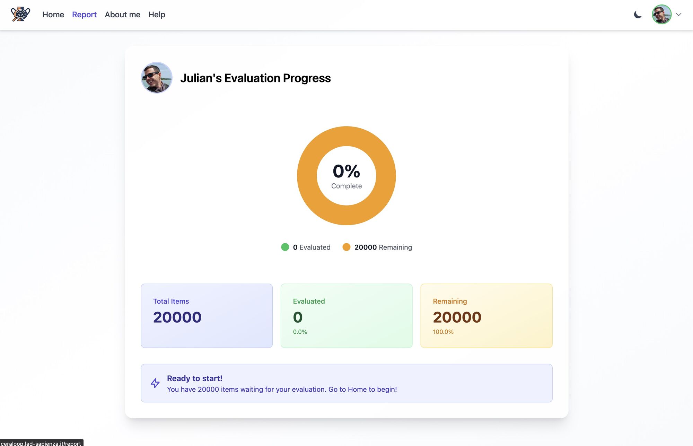Select the yellow Remaining stat card
This screenshot has width=693, height=446.
[486, 316]
